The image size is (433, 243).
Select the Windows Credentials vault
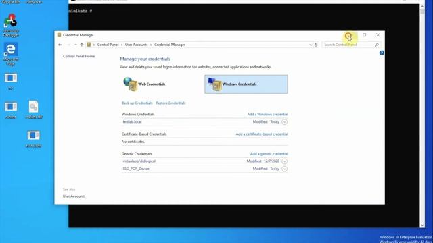tap(246, 84)
